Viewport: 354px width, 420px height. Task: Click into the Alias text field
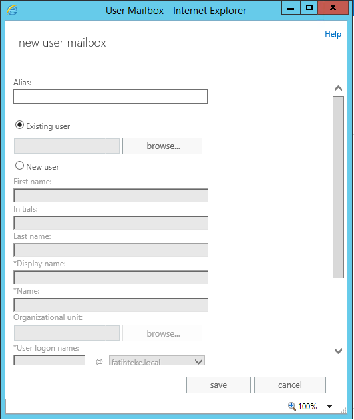click(110, 97)
